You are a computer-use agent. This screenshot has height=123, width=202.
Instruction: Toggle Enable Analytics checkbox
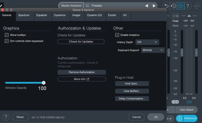(117, 35)
